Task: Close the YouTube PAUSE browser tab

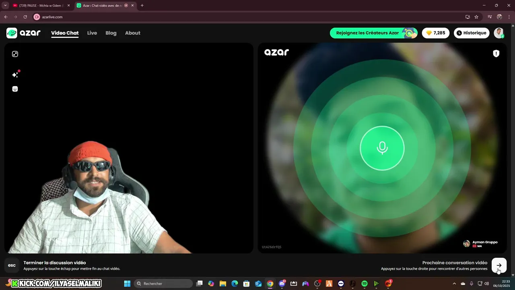Action: coord(68,6)
